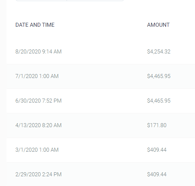Click the empty space between DATE and AMOUNT headers

(101, 25)
